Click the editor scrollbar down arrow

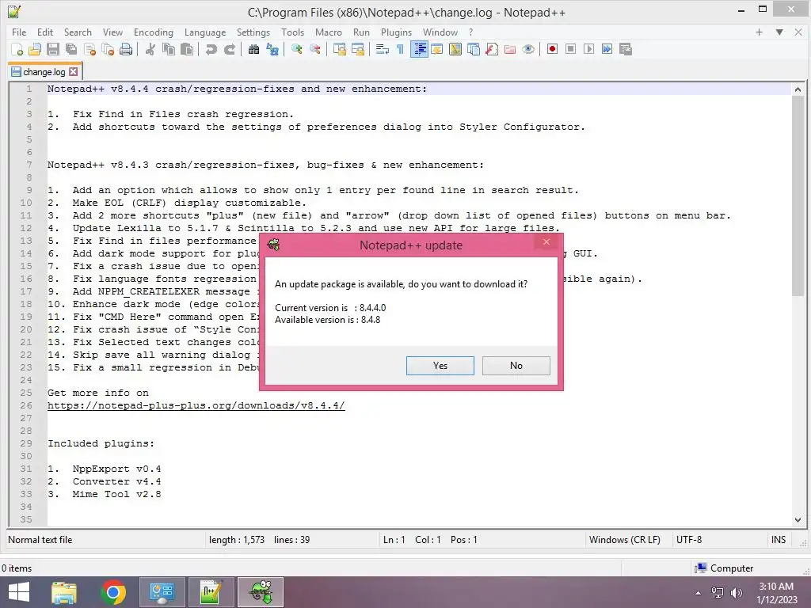[x=798, y=519]
